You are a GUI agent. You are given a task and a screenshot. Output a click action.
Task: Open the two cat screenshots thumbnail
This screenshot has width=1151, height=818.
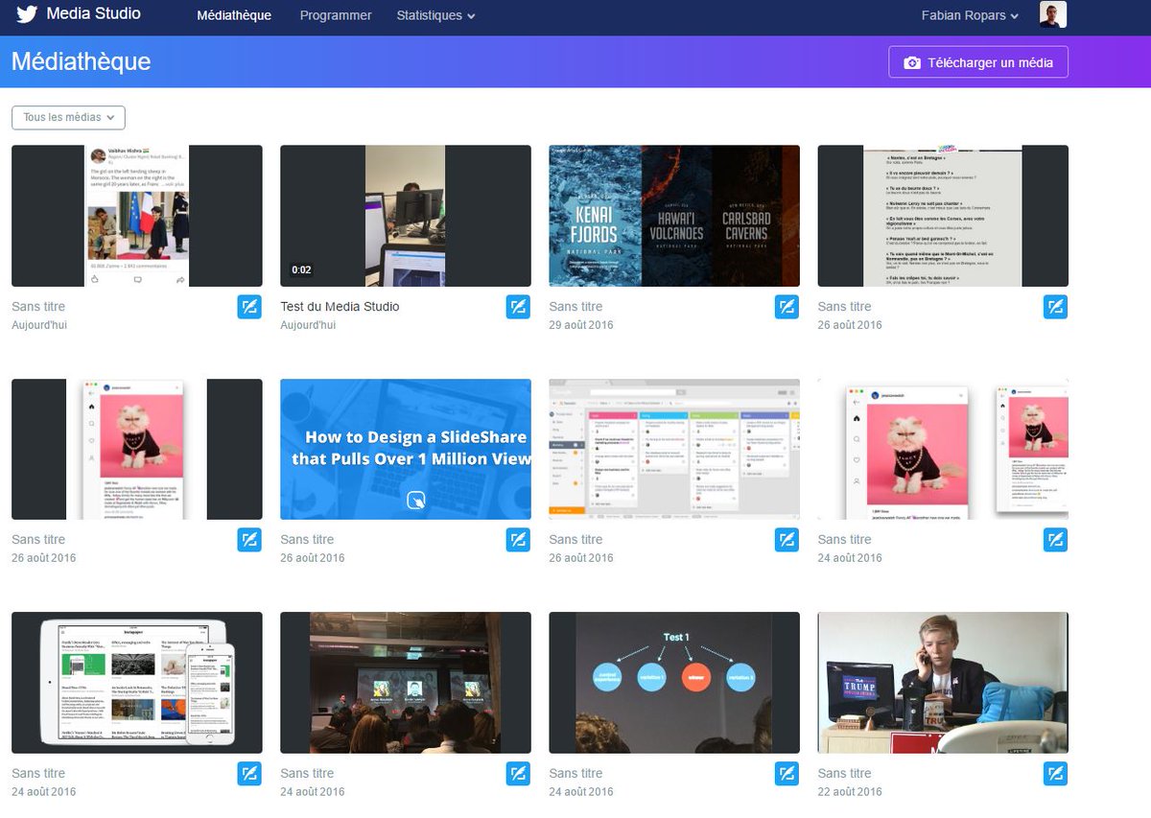tap(943, 449)
